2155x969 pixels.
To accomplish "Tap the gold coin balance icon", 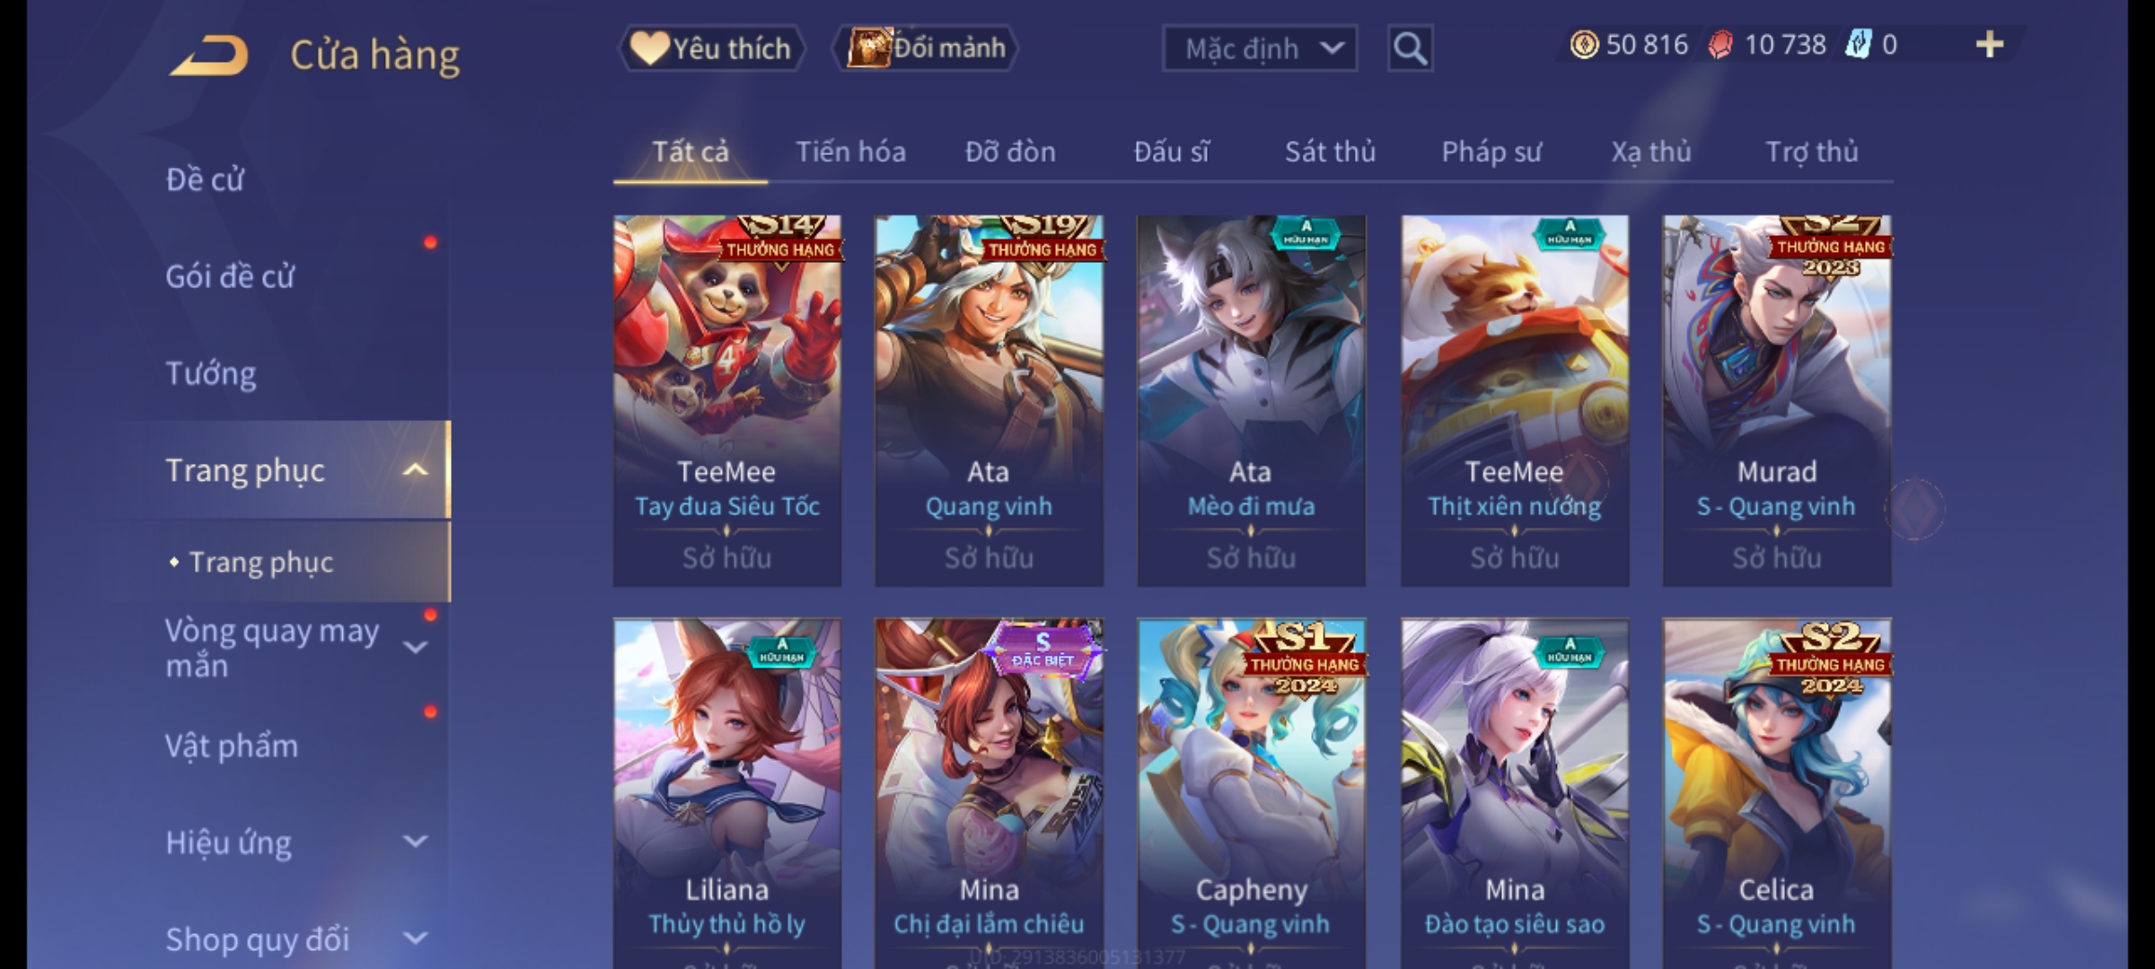I will pos(1584,45).
